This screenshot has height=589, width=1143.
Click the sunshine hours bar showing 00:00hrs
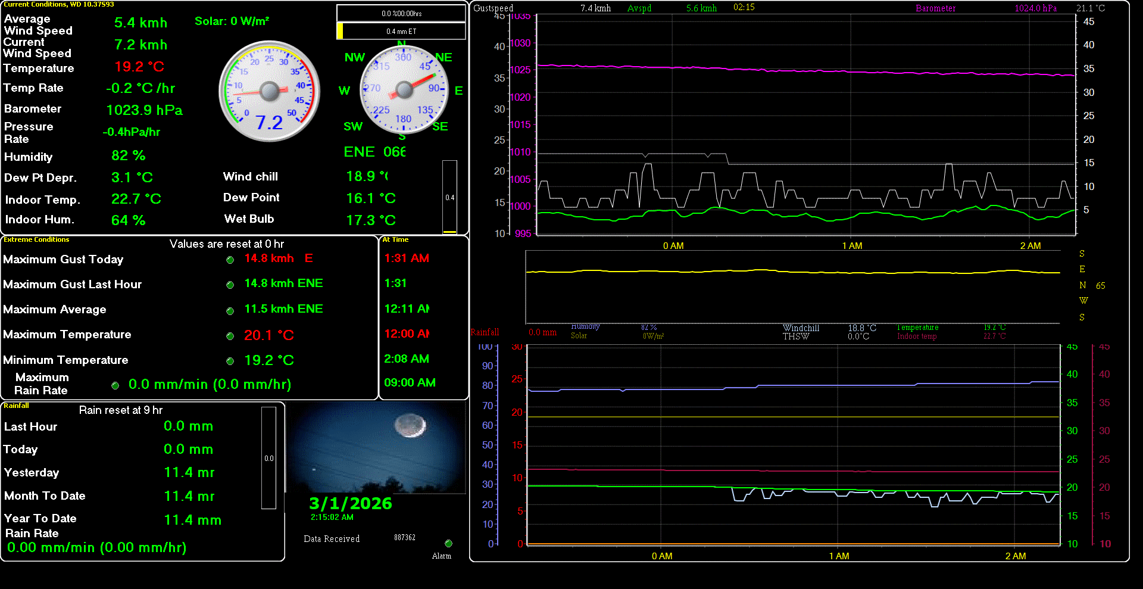[401, 13]
